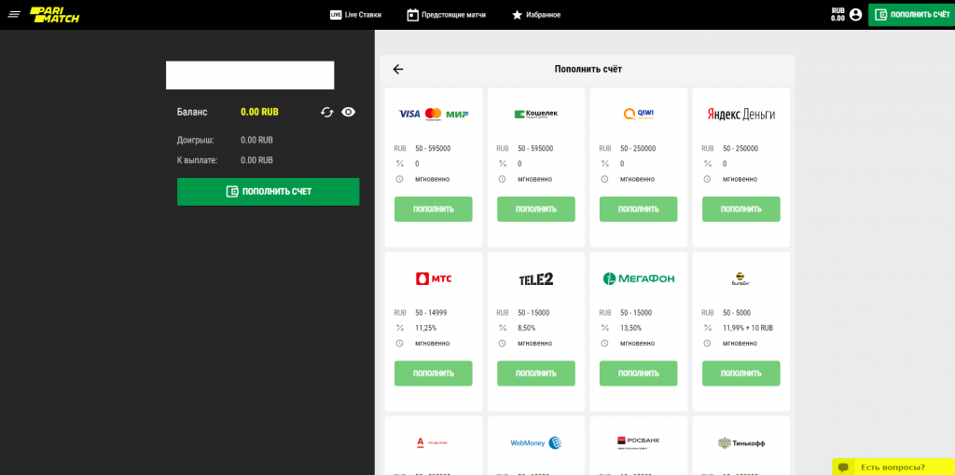This screenshot has height=475, width=955.
Task: Click ПОПОЛНИТЬ under МегаФон card
Action: 638,373
